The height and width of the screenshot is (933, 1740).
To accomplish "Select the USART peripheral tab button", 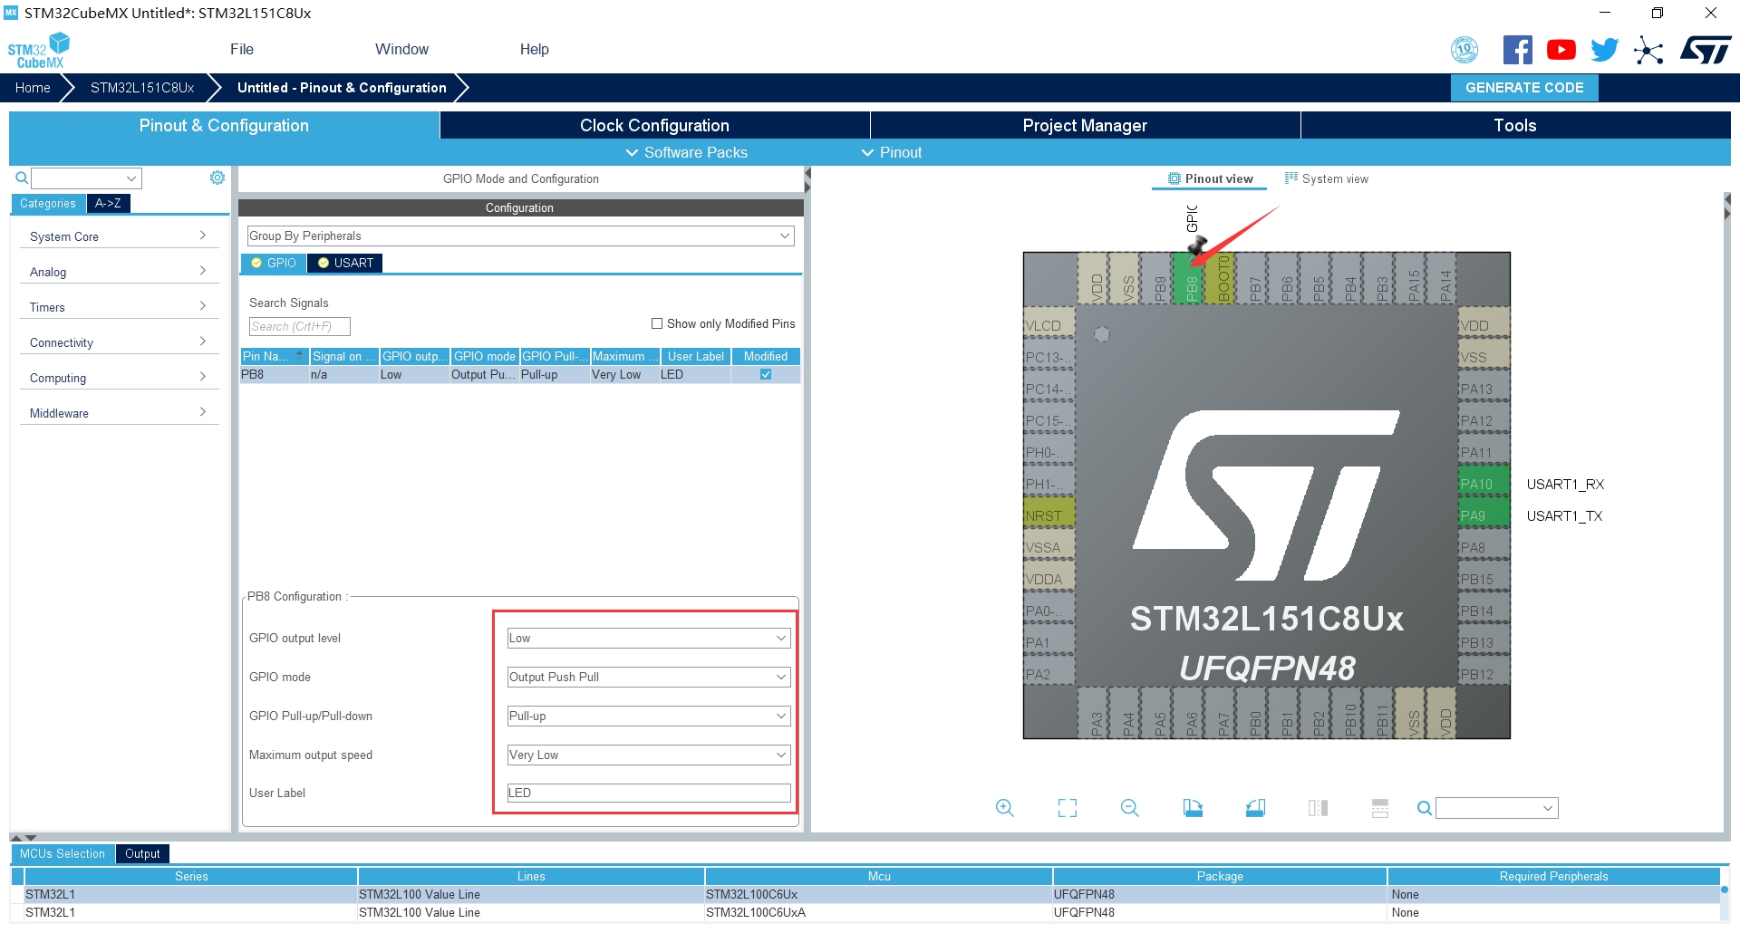I will click(345, 263).
